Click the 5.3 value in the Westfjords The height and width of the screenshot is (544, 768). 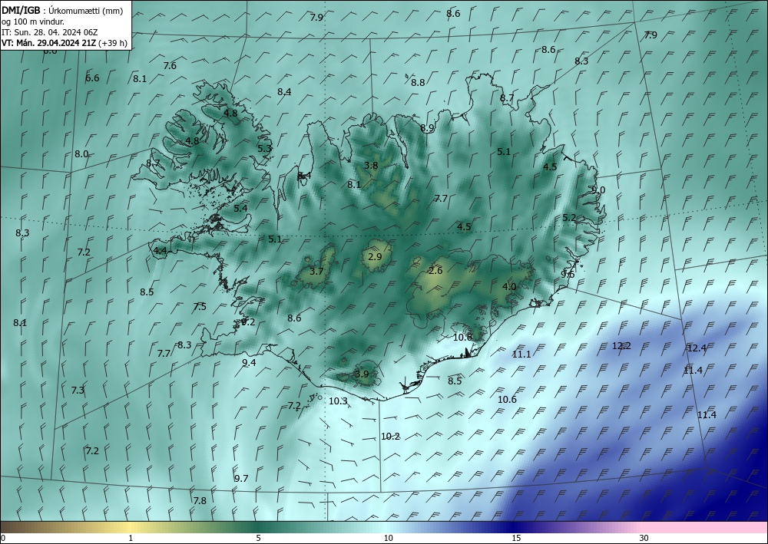point(264,148)
